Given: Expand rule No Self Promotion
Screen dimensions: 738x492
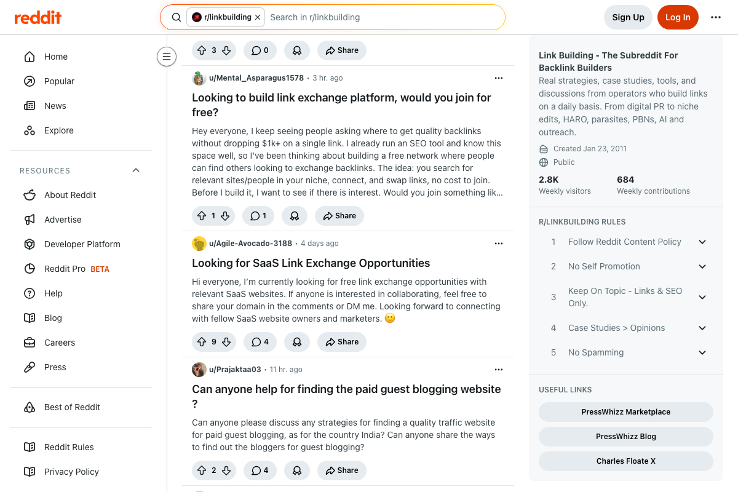Looking at the screenshot, I should pyautogui.click(x=626, y=266).
